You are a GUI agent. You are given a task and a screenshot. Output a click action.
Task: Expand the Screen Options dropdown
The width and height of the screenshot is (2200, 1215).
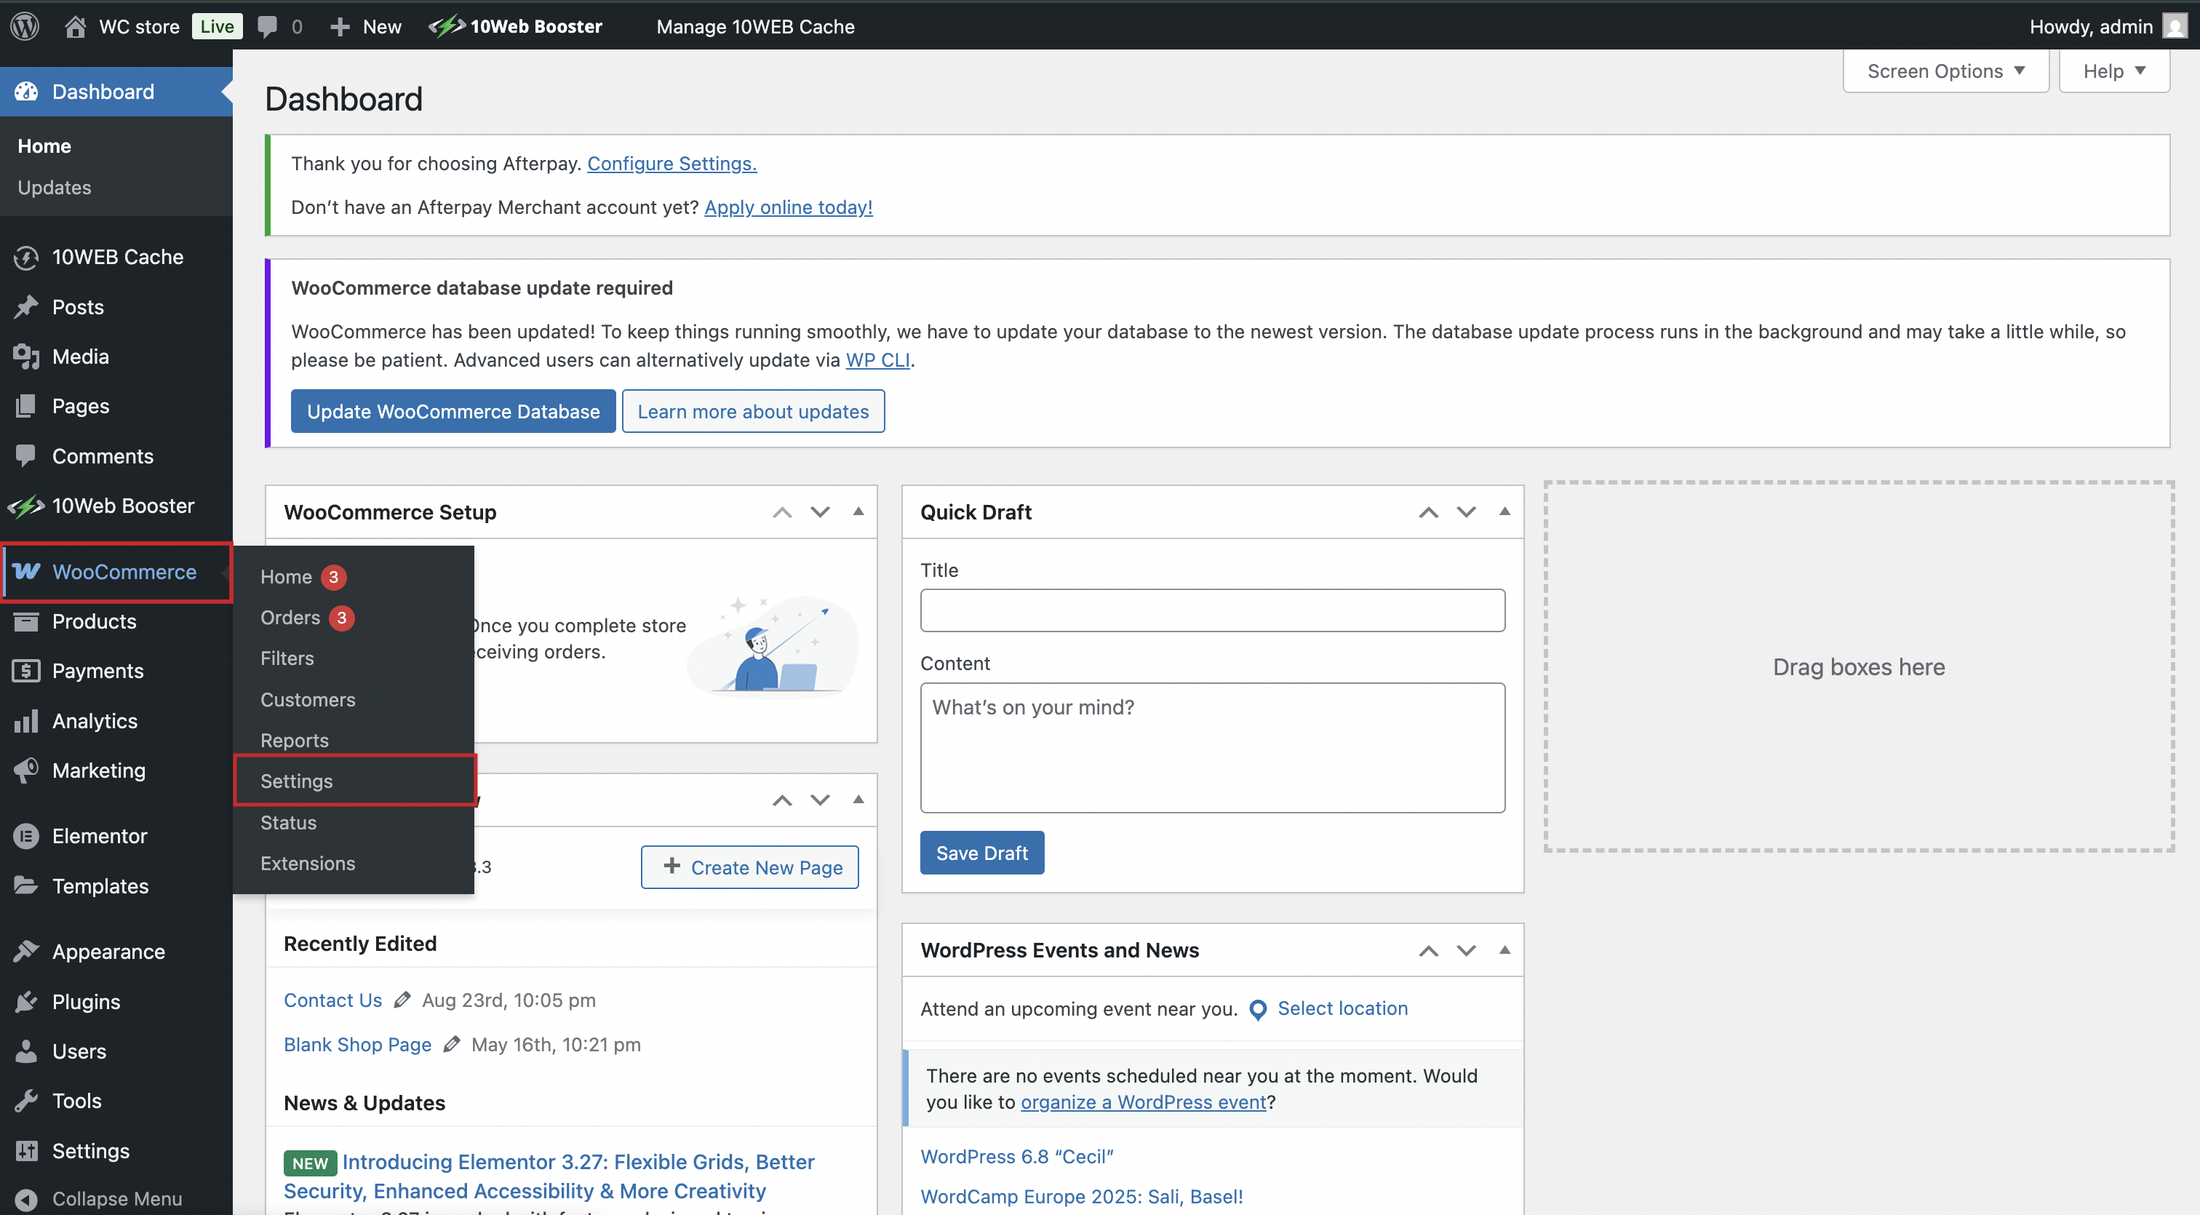click(x=1945, y=71)
